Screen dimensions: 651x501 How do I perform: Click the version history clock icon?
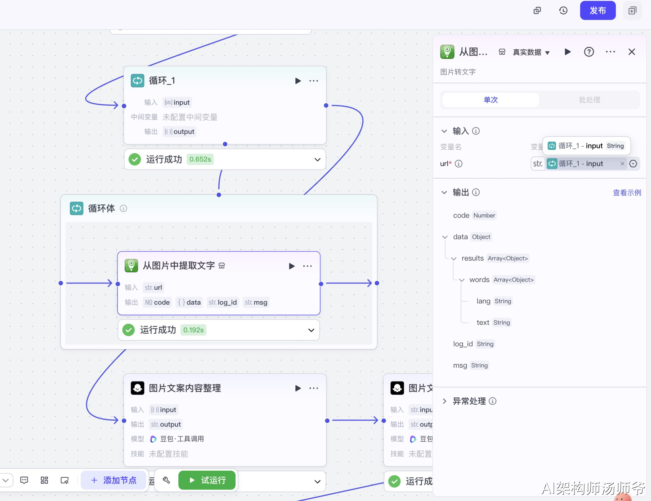(x=563, y=11)
